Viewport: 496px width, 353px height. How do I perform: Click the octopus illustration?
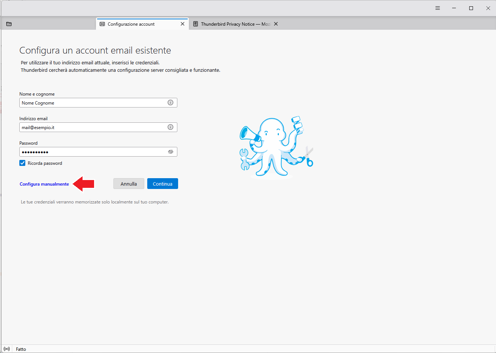tap(276, 147)
